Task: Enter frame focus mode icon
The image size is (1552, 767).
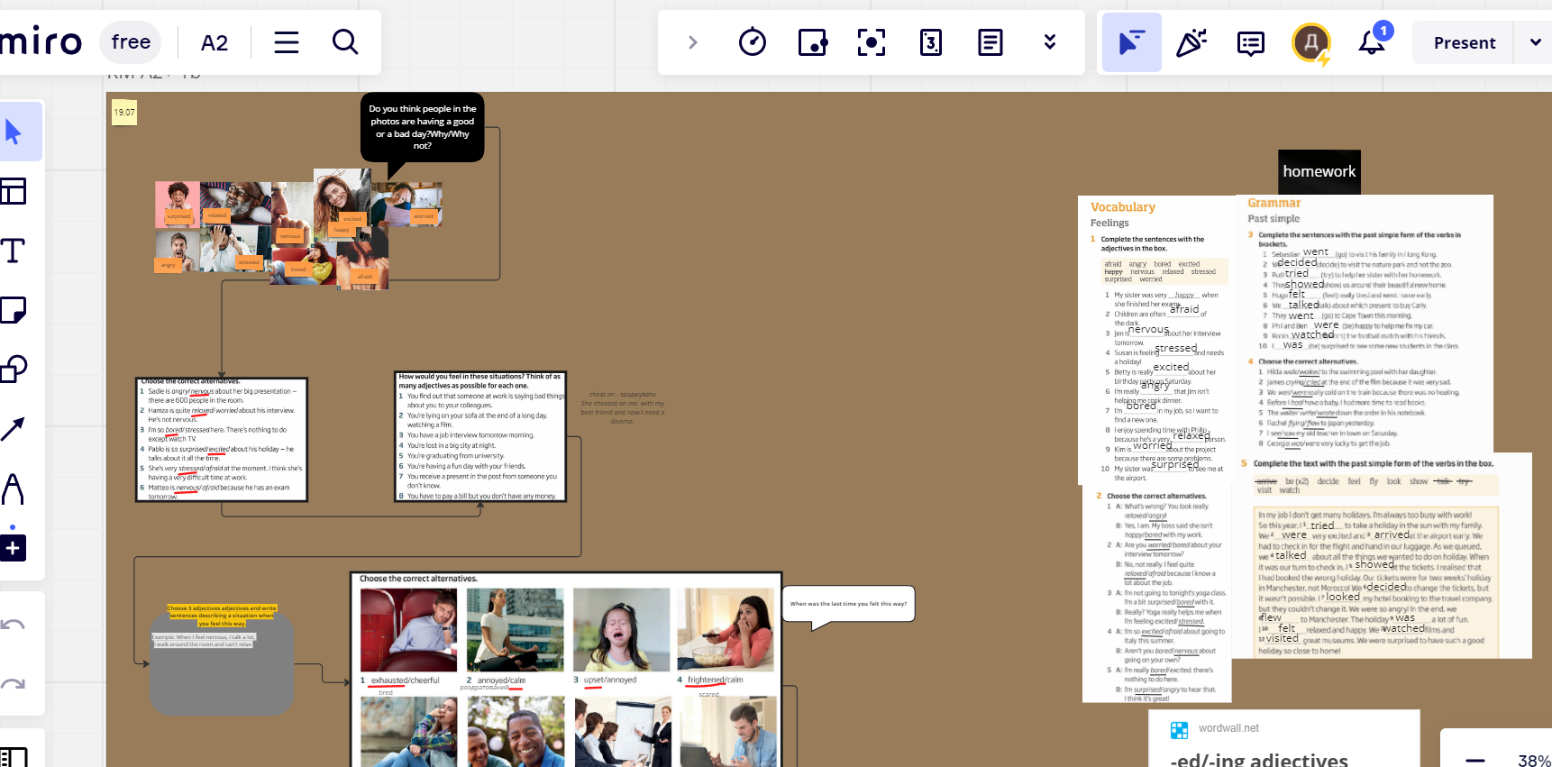Action: click(872, 42)
